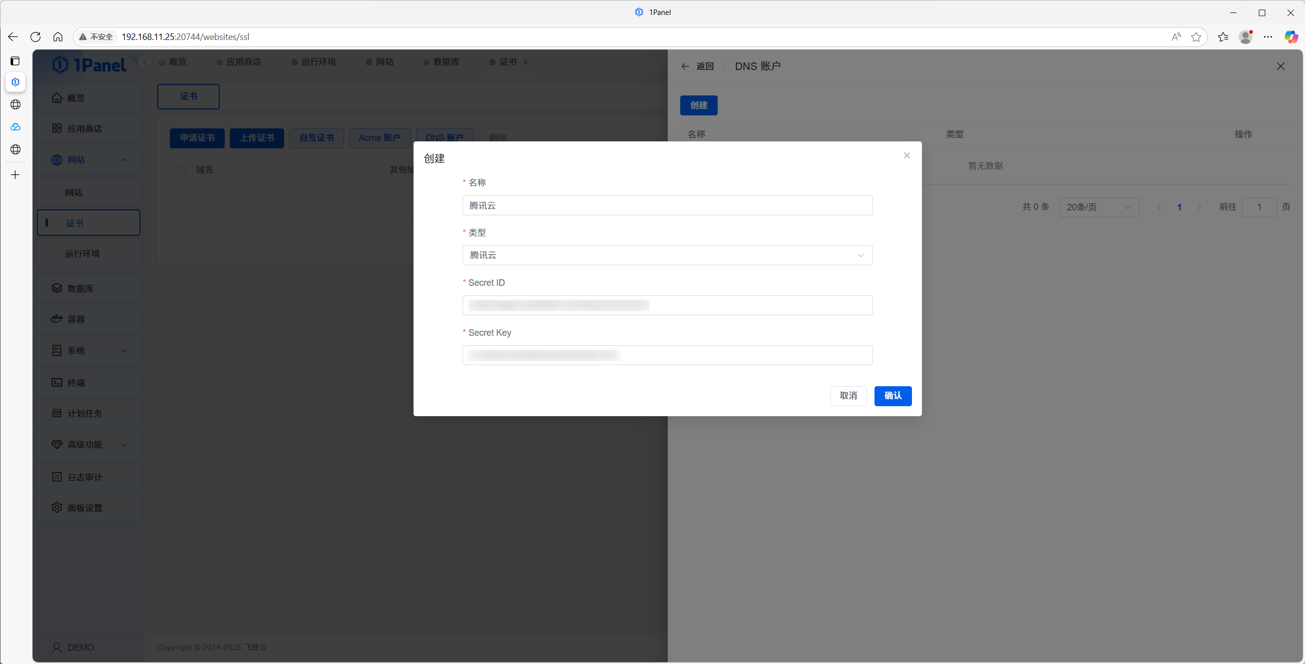Open Copilot from the browser toolbar
The height and width of the screenshot is (664, 1305).
1292,36
